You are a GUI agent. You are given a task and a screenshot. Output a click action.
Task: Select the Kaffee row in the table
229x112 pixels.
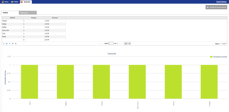(x=34, y=27)
